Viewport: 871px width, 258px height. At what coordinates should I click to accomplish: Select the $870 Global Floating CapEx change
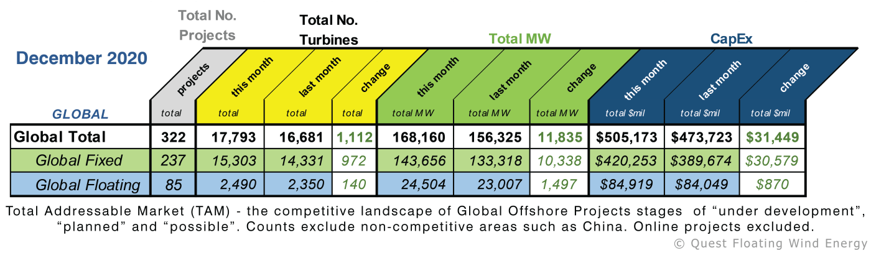point(772,185)
